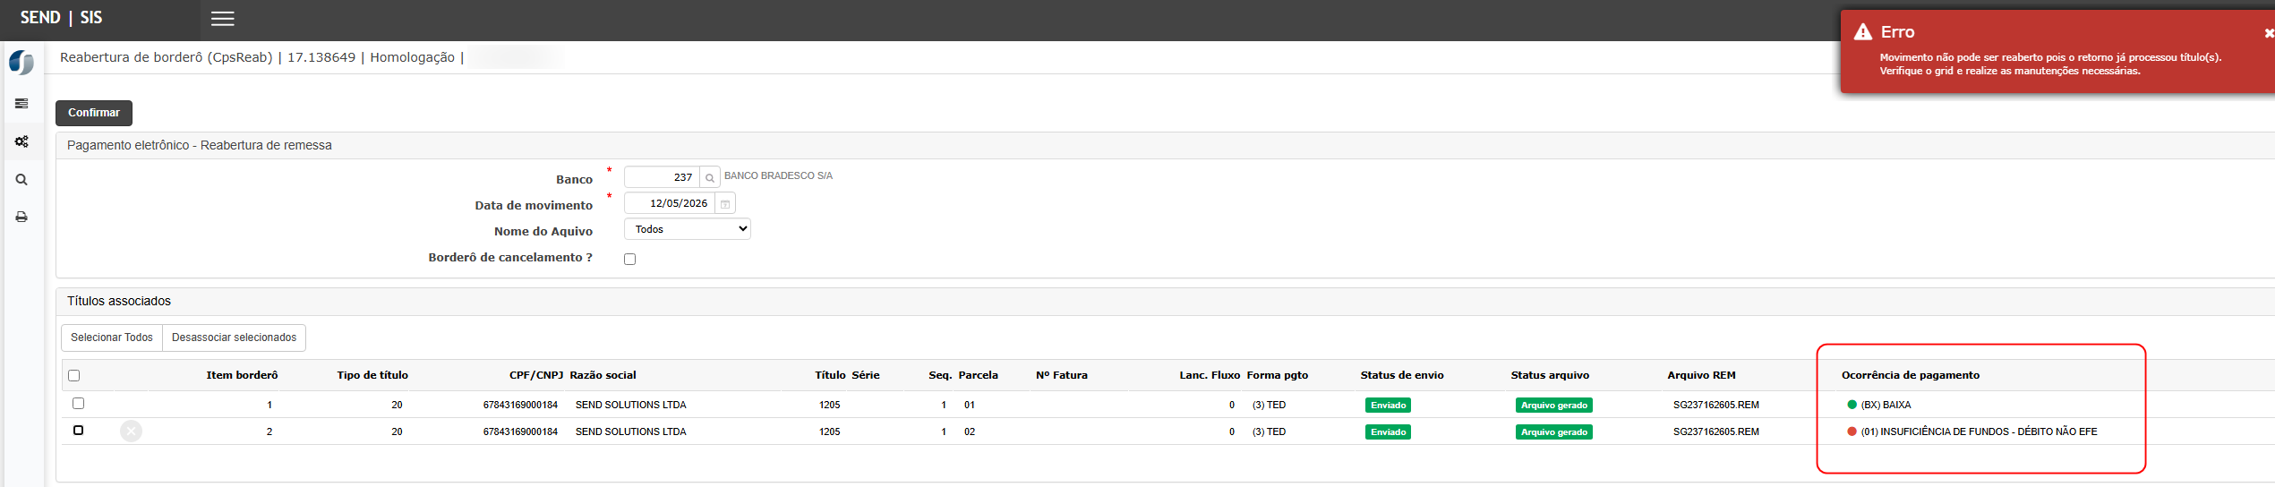The height and width of the screenshot is (487, 2275).
Task: Click (3) TED in parcela 01 row
Action: pyautogui.click(x=1269, y=405)
